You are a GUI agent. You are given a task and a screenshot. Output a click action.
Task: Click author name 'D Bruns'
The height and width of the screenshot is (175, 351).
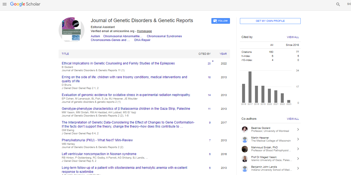pyautogui.click(x=66, y=85)
